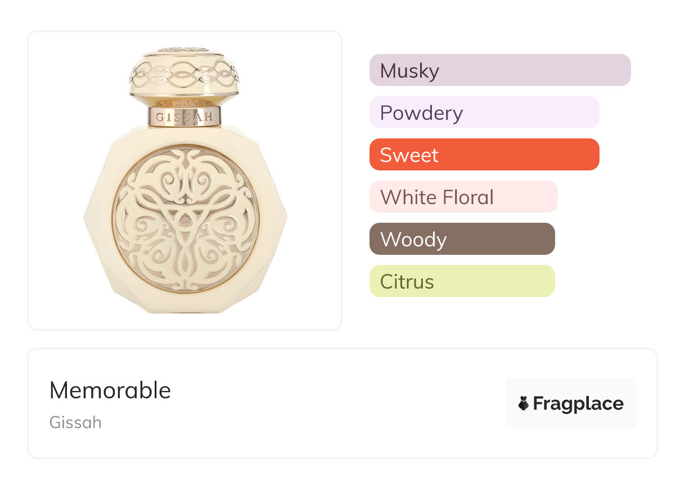Click the Fragplace wordmark text

coord(578,403)
